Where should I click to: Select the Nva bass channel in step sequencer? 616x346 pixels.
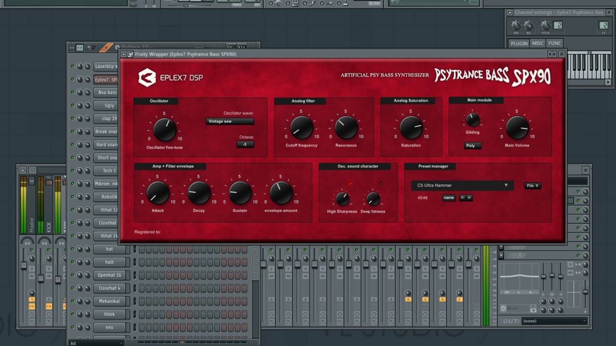(106, 92)
